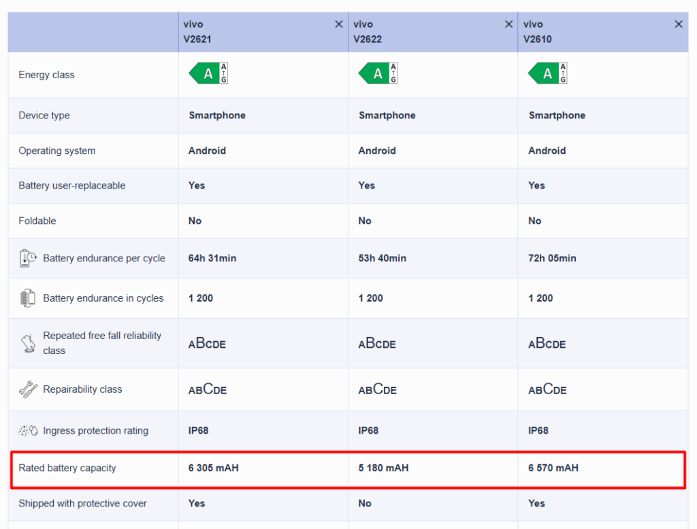Image resolution: width=697 pixels, height=529 pixels.
Task: Click V2622 protective cover 'No' value
Action: click(365, 503)
